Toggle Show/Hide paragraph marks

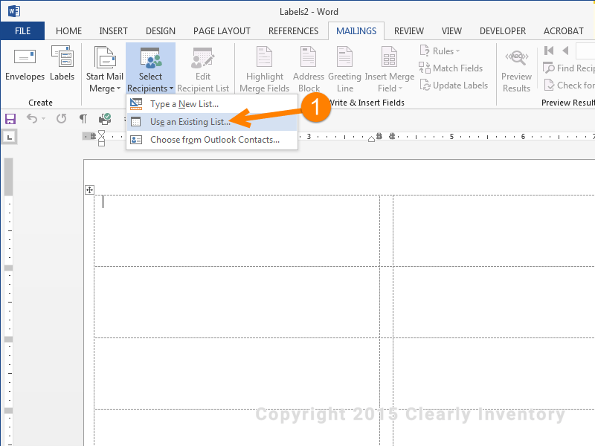pyautogui.click(x=83, y=119)
